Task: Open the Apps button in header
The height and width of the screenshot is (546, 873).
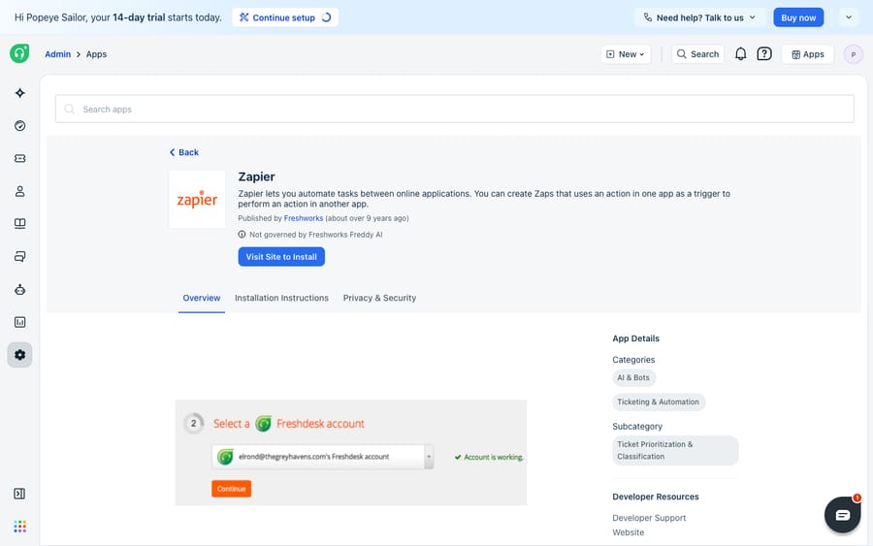Action: tap(808, 54)
